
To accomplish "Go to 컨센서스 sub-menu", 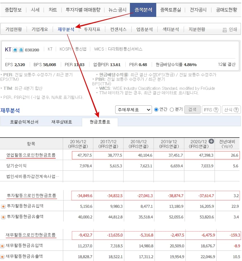I will 118,29.
